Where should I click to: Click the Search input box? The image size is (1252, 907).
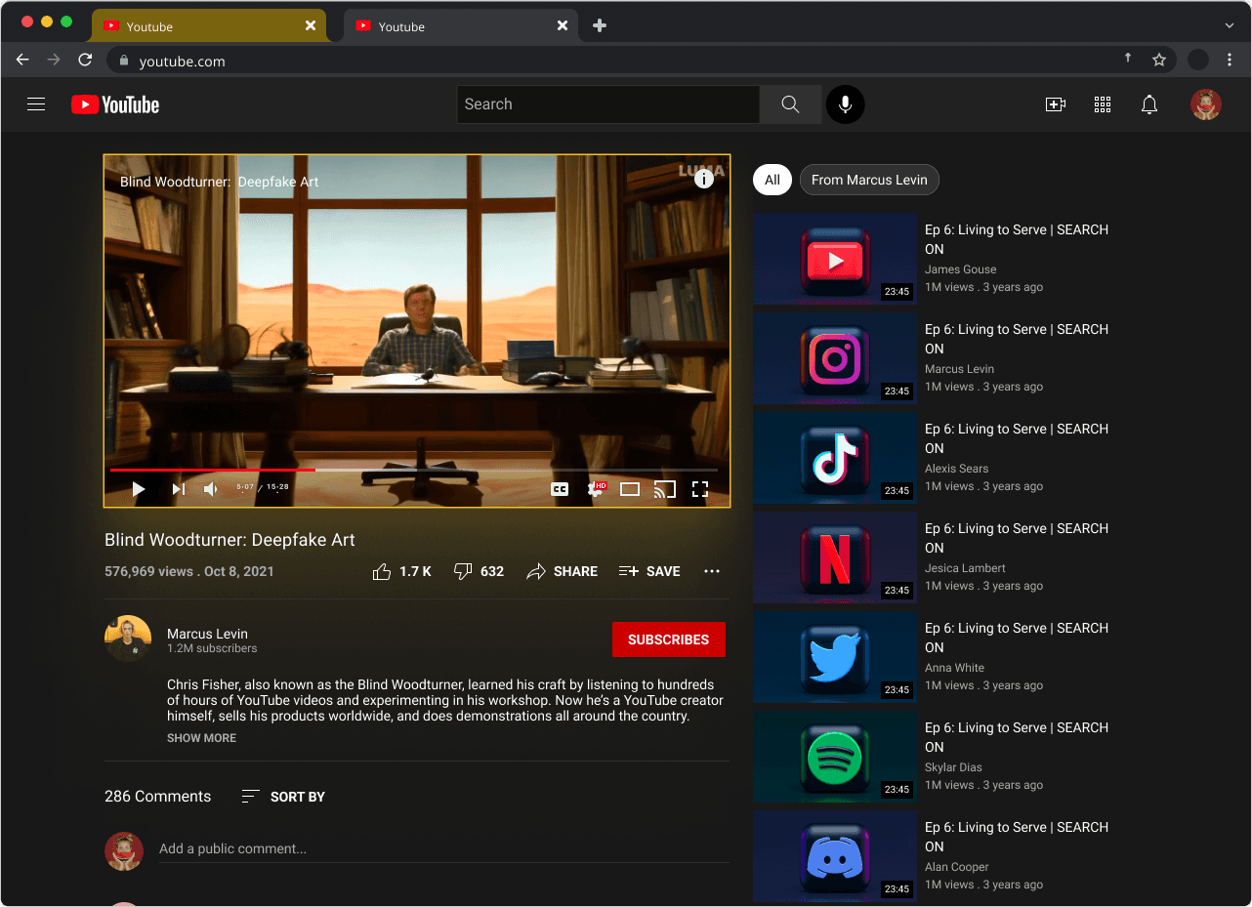607,104
